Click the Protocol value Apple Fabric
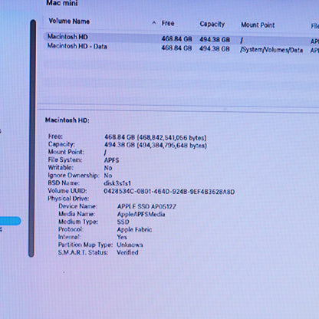Viewport: 319px width, 319px height. coord(134,229)
